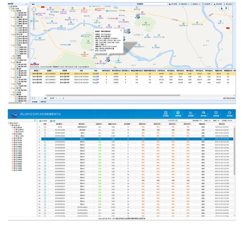Select grid row with device ID 201711060013
Screen dimensions: 244x247
coord(133,83)
